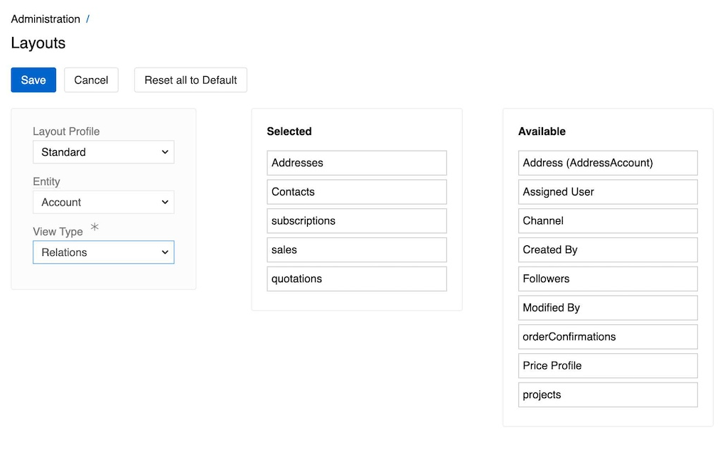Pick orderConfirmations from Available
Image resolution: width=725 pixels, height=450 pixels.
coord(608,336)
